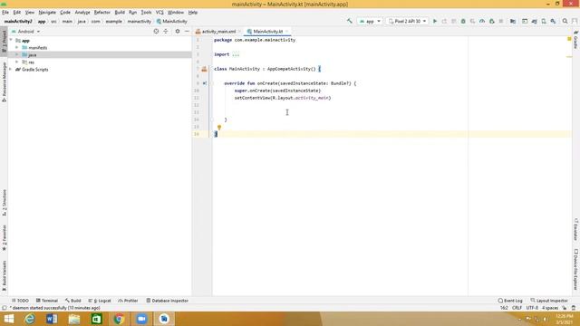Open the Pixel 2 API 30 device dropdown

407,22
